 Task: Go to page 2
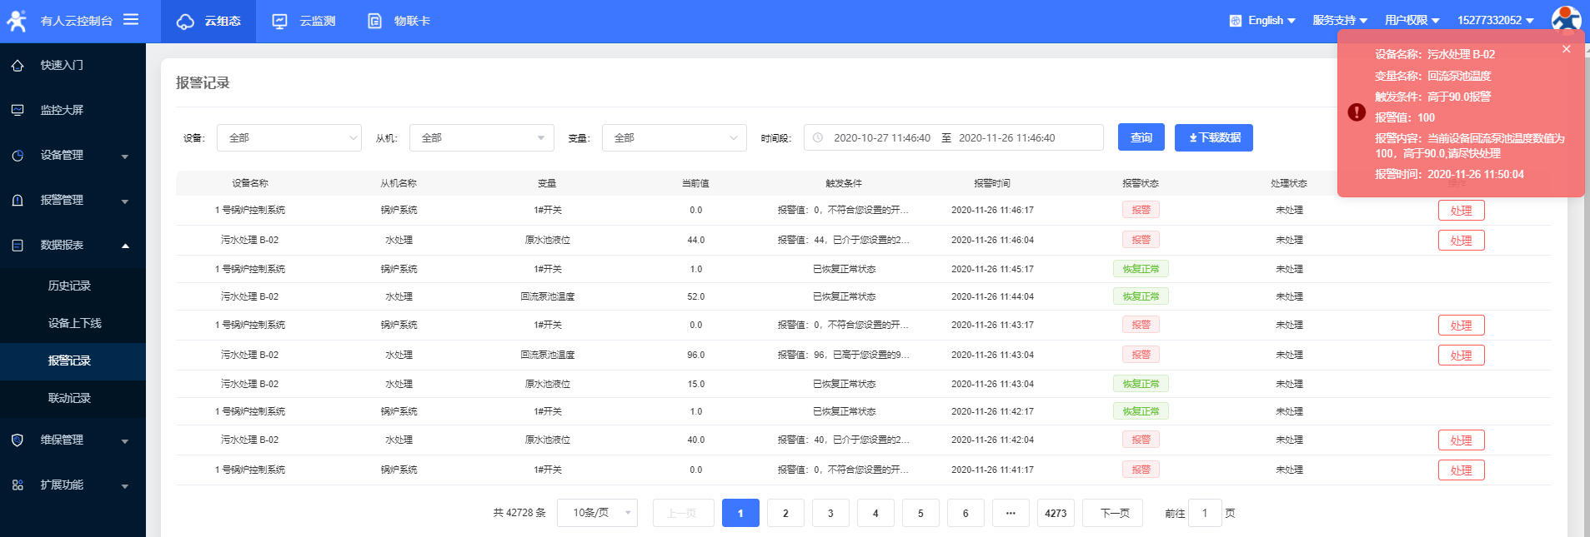tap(785, 513)
